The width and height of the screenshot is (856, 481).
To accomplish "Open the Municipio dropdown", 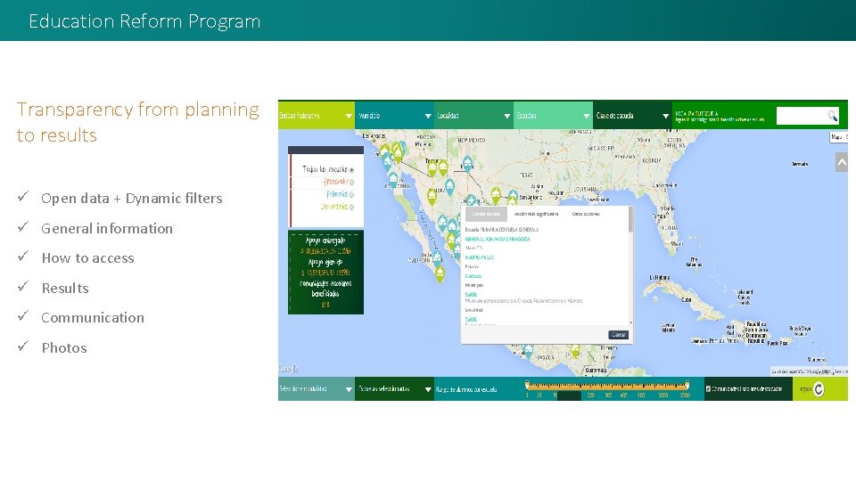I will pos(395,116).
